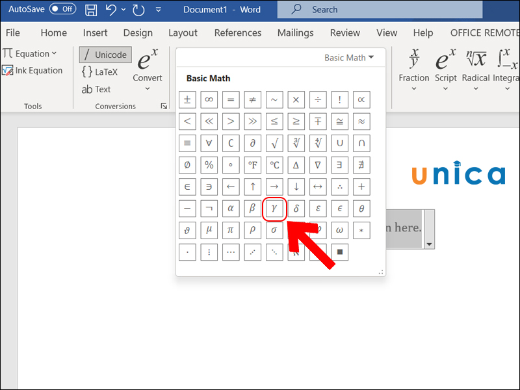
Task: Insert the plus-minus symbol
Action: pos(187,99)
